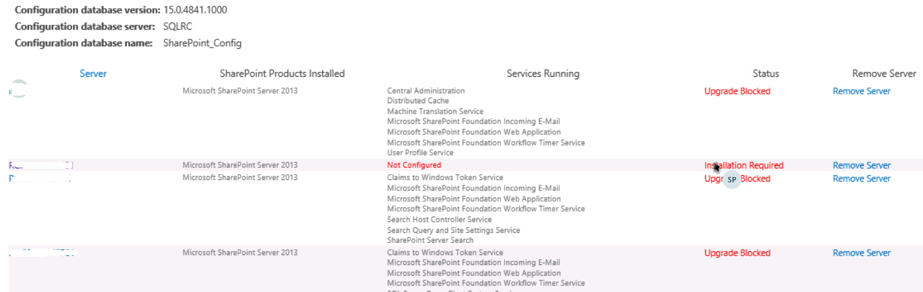Open the server name link in the bottom row

(43, 253)
